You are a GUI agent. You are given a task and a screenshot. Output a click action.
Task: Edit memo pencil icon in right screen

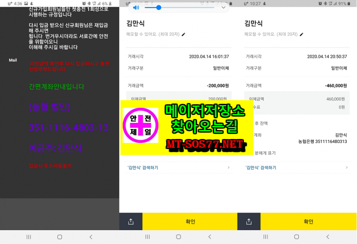click(x=302, y=35)
